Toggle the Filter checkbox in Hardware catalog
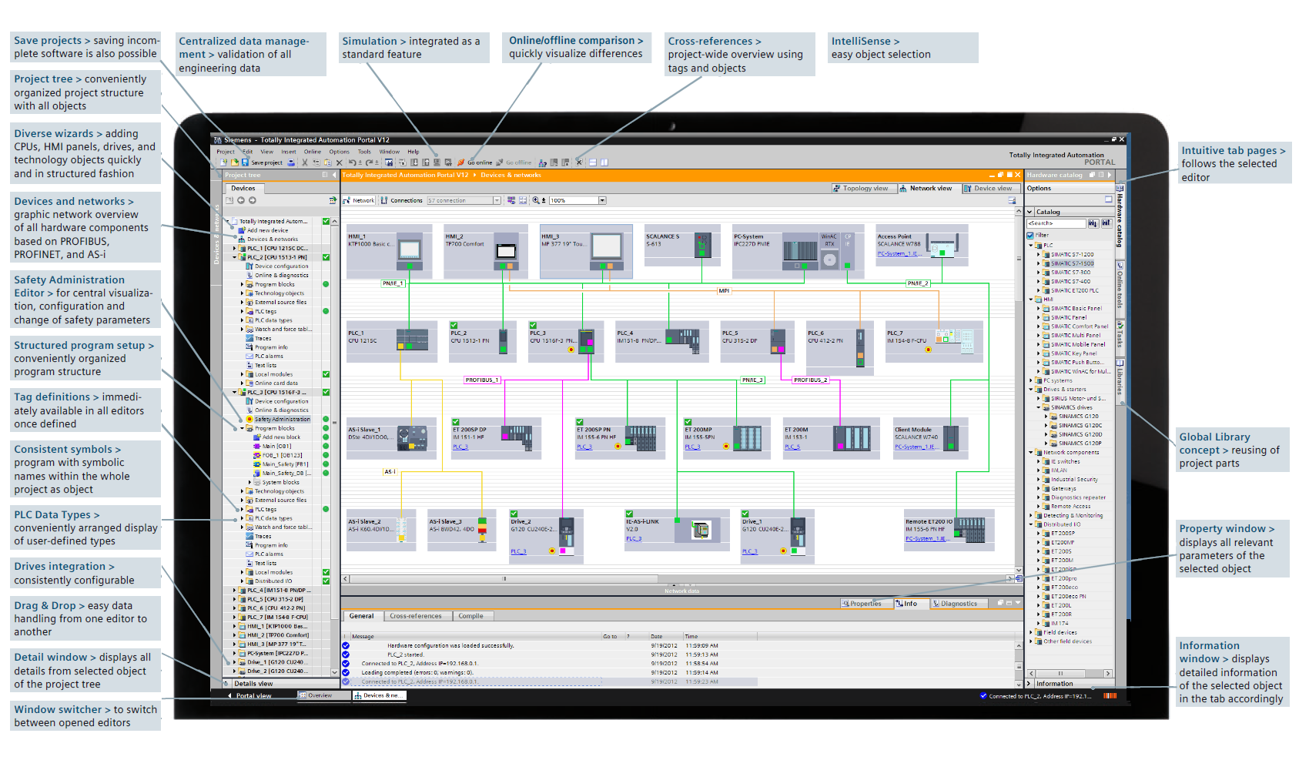The height and width of the screenshot is (770, 1309). tap(1030, 236)
